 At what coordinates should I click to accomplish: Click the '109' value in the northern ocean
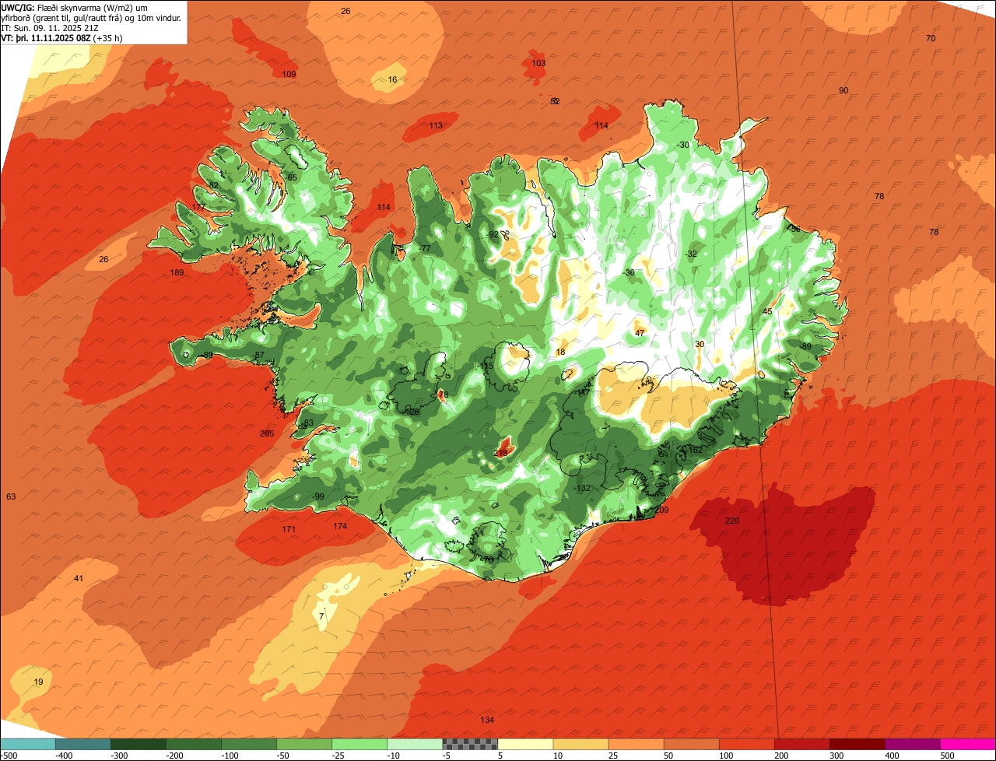point(289,75)
